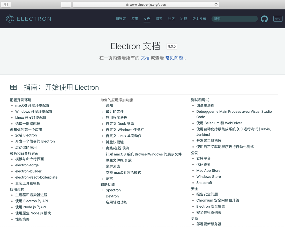Open the 治理 nav item
This screenshot has height=227, width=285.
click(x=183, y=19)
